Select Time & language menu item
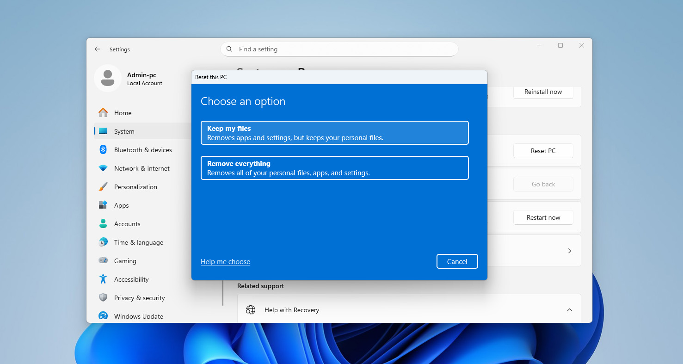Screen dimensions: 683x364 [x=138, y=242]
